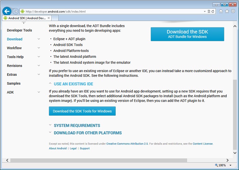239x170 pixels.
Task: Click 'Android Platform-tools' bullet text
Action: pyautogui.click(x=71, y=51)
